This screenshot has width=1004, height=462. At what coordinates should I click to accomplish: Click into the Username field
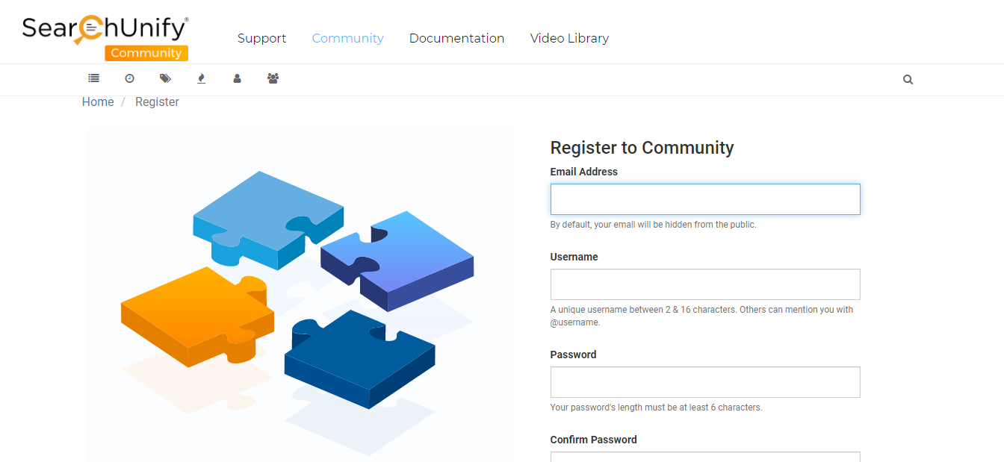pos(704,284)
